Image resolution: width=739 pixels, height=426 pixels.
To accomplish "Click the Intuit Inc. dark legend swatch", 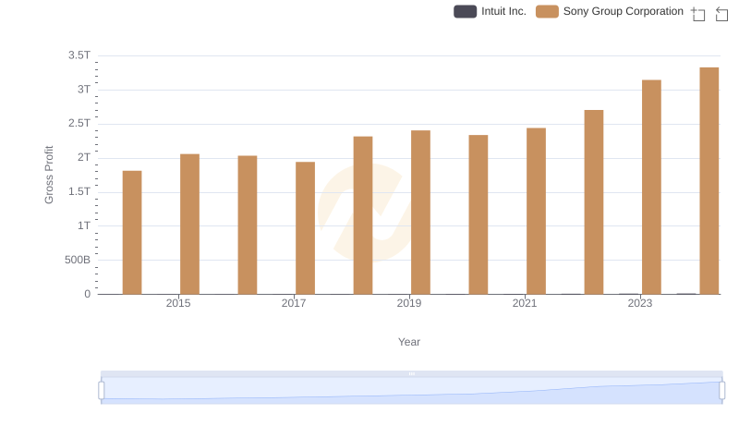I will pos(466,11).
